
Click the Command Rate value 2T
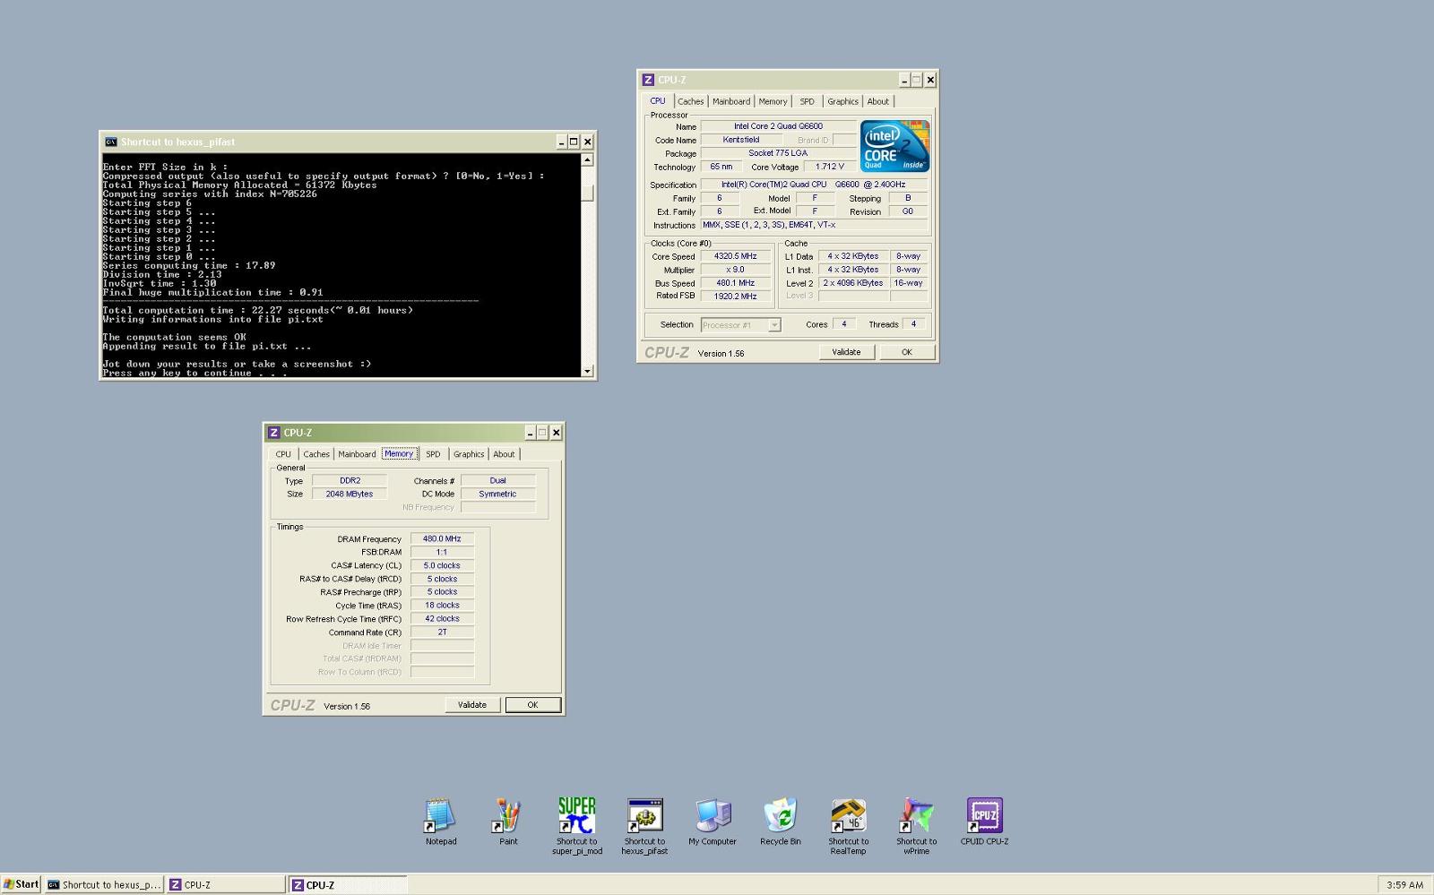point(442,633)
